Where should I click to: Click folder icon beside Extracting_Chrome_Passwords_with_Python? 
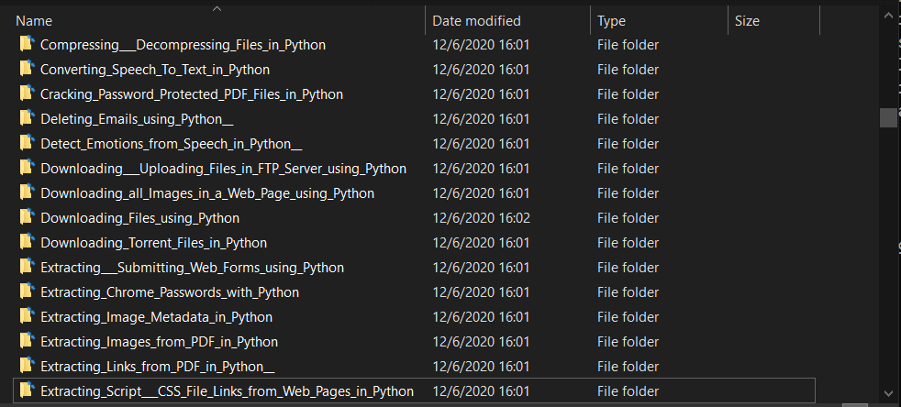[x=27, y=292]
